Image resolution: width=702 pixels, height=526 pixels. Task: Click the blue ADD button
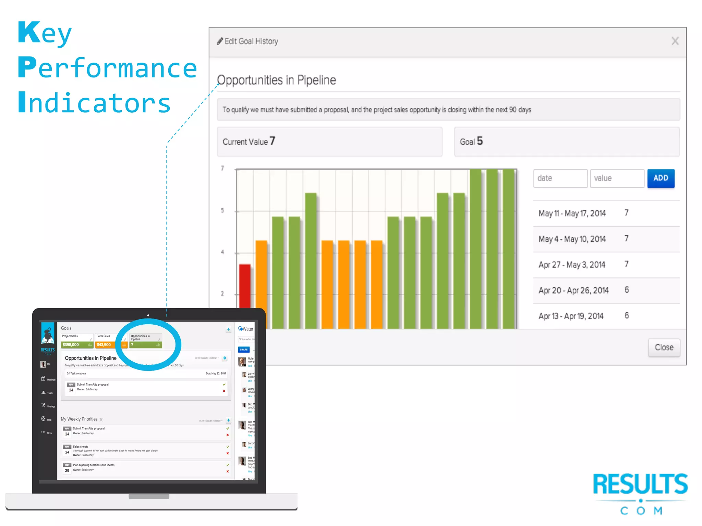click(661, 178)
